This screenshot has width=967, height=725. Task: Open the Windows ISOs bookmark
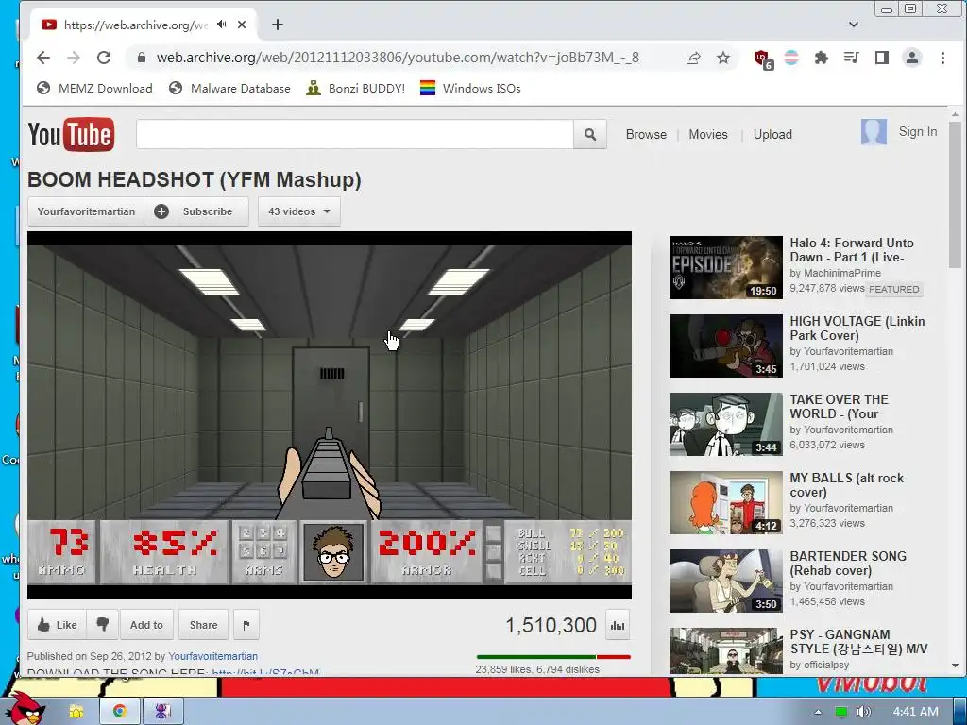pyautogui.click(x=470, y=88)
